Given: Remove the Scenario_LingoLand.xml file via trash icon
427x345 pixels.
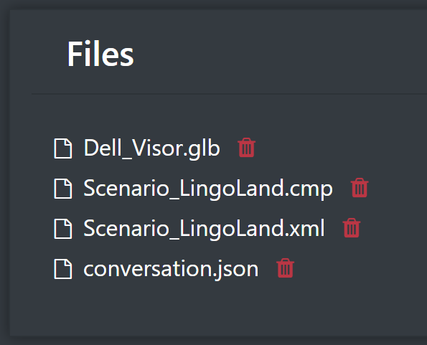Looking at the screenshot, I should (352, 228).
